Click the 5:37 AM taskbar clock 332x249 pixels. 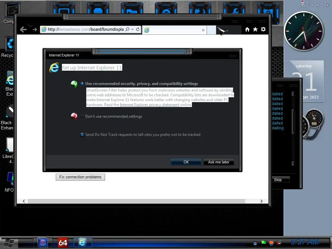(x=304, y=242)
